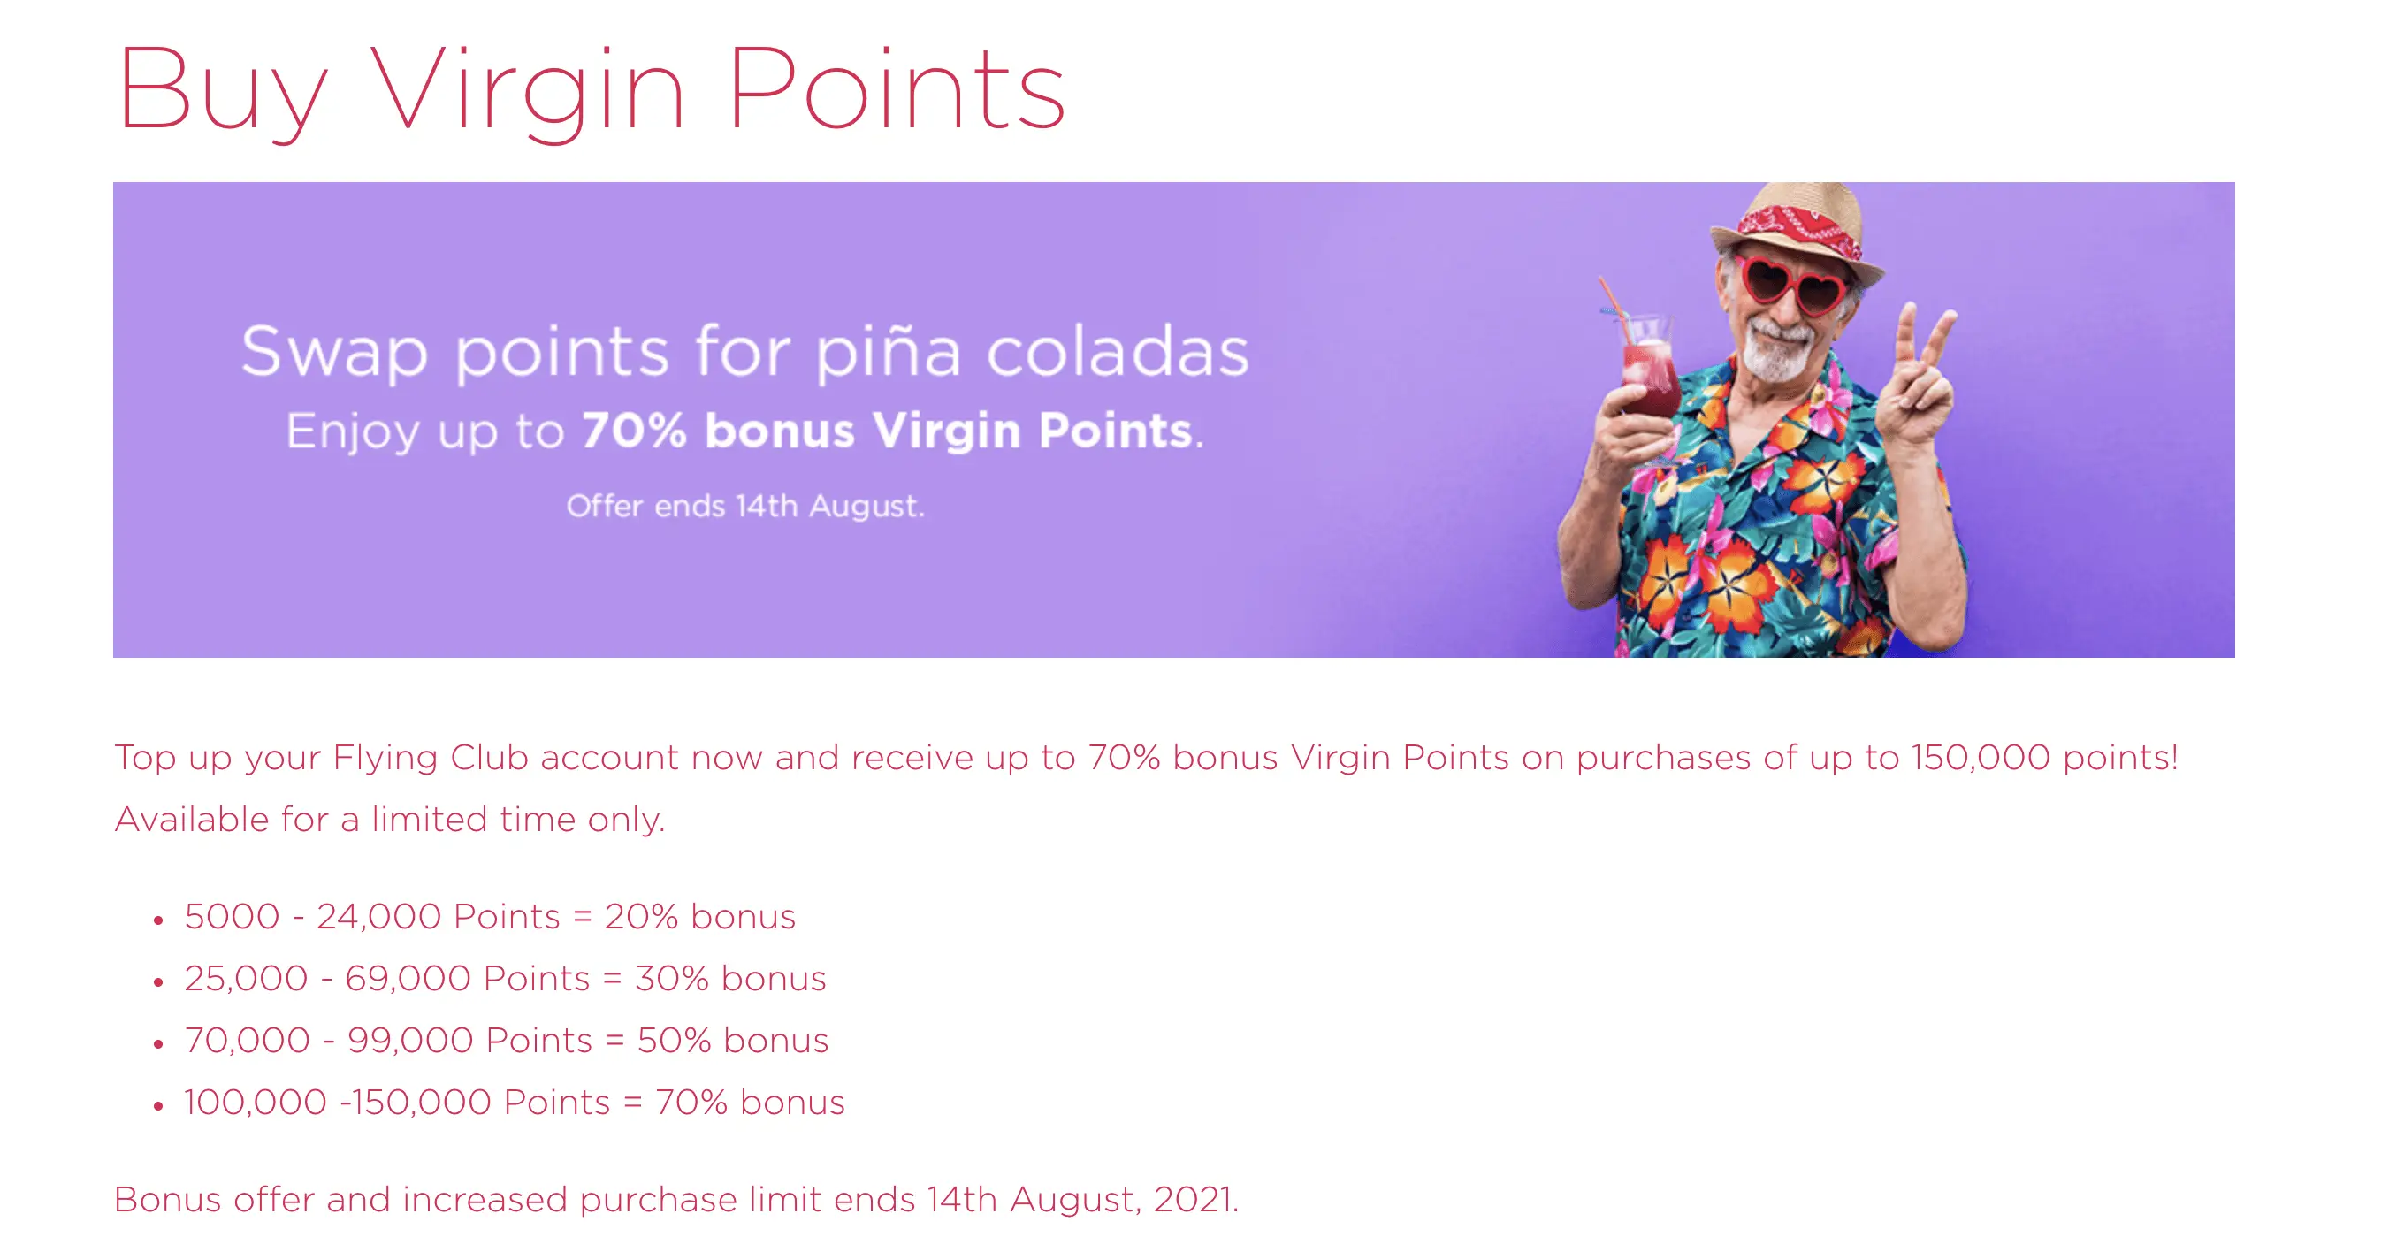Select the 25,000 - 69,000 Points 30% bonus line
The image size is (2389, 1252).
coord(505,979)
